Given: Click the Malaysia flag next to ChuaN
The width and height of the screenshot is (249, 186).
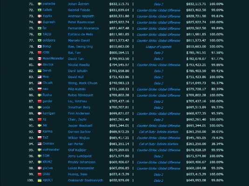Looking at the screenshot, I should click(40, 83).
